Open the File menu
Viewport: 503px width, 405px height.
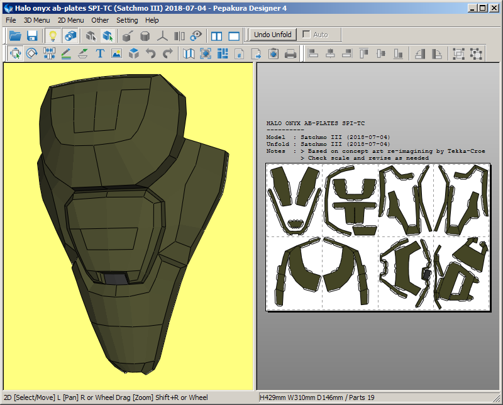pyautogui.click(x=11, y=20)
